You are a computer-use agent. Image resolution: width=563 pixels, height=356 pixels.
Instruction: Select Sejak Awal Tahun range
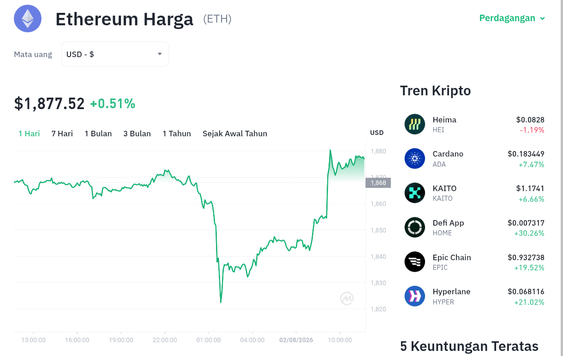tap(235, 134)
